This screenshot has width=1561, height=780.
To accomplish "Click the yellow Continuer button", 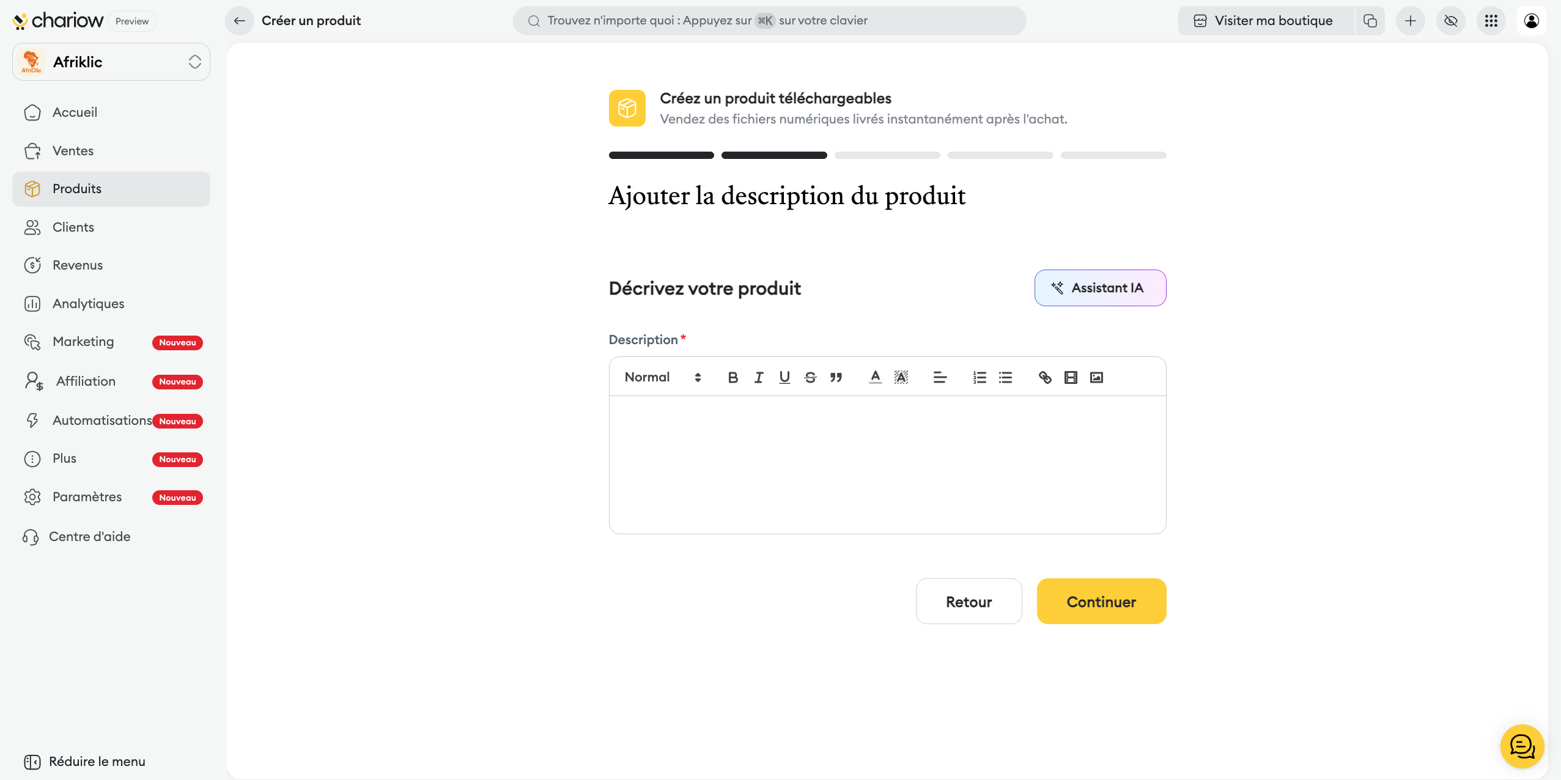I will click(1101, 602).
